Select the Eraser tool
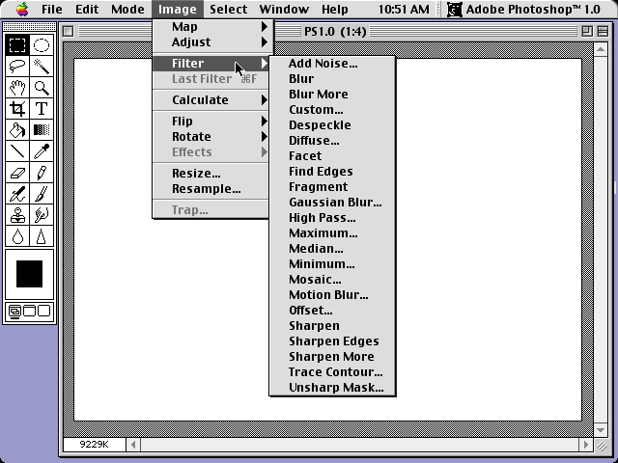This screenshot has width=618, height=463. [x=17, y=173]
